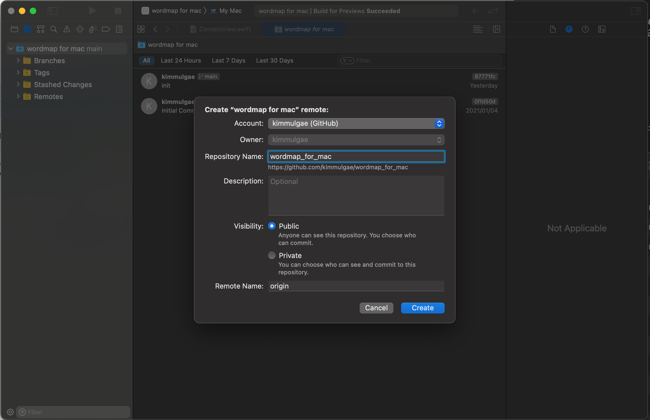This screenshot has width=650, height=420.
Task: Open the Breakpoint navigator icon
Action: coord(106,29)
